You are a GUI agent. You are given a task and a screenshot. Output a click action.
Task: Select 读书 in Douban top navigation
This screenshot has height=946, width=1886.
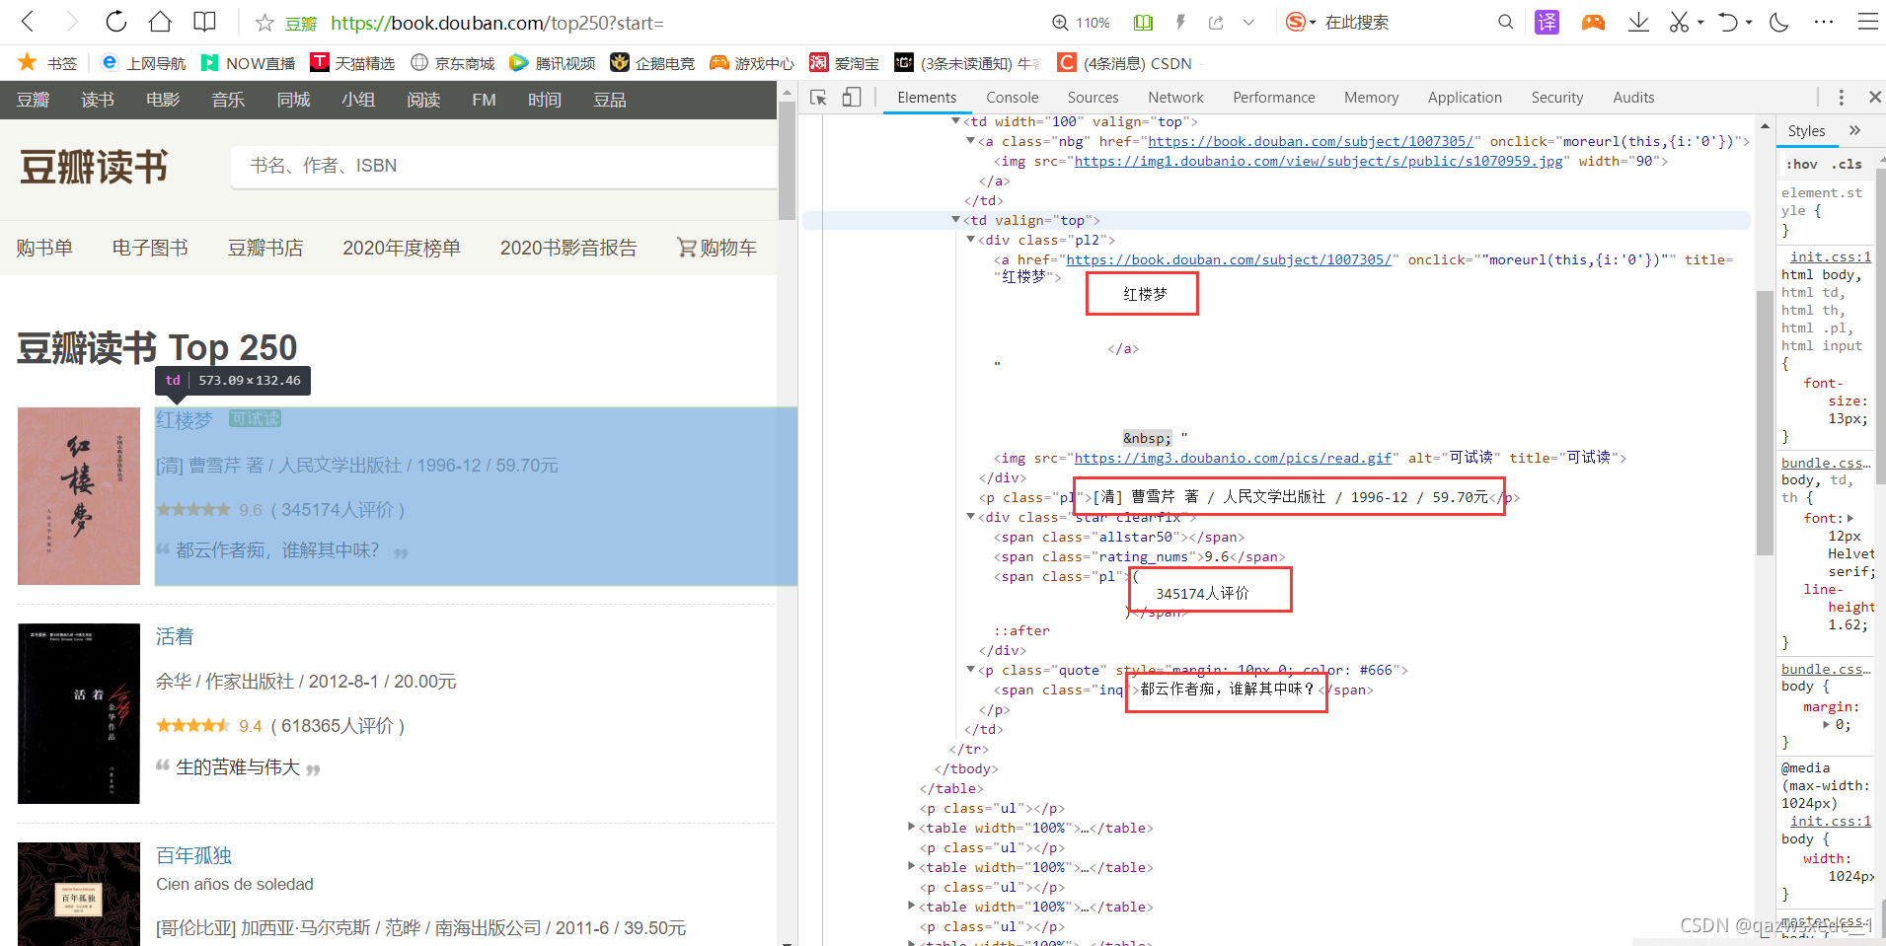(x=98, y=100)
